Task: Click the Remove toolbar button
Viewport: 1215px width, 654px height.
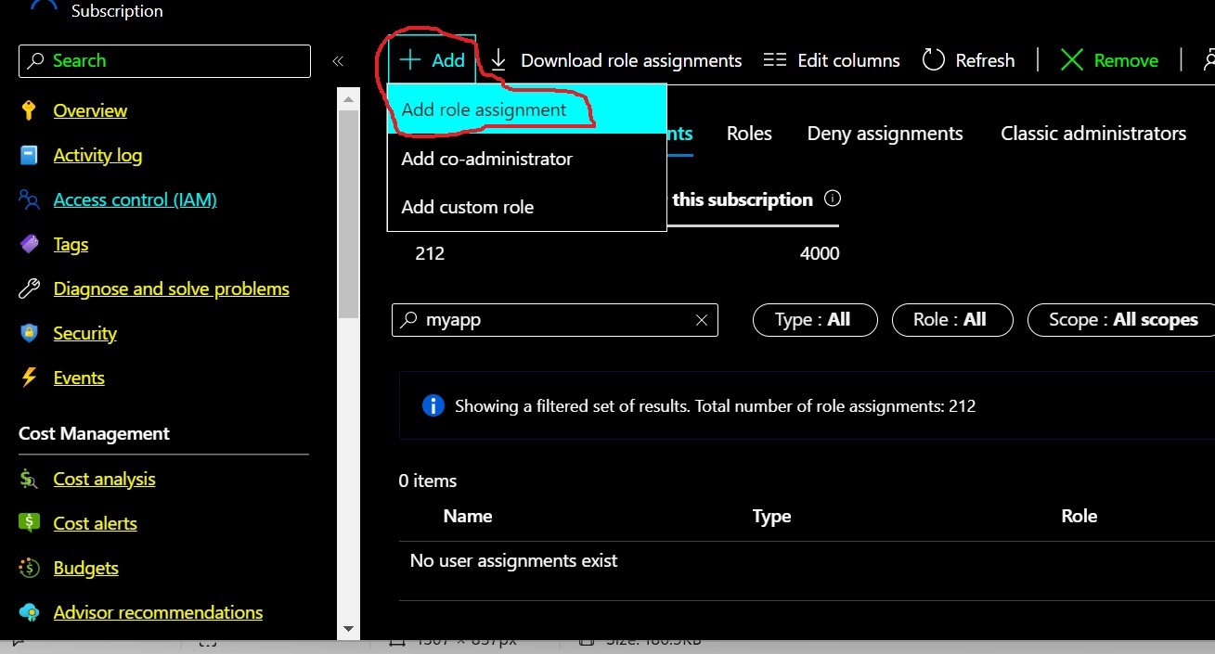Action: coord(1109,60)
